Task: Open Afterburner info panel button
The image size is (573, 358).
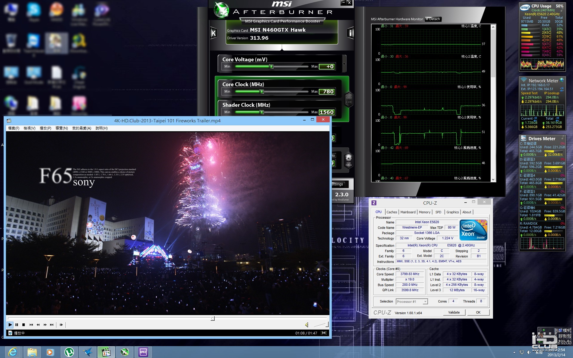Action: pos(351,33)
